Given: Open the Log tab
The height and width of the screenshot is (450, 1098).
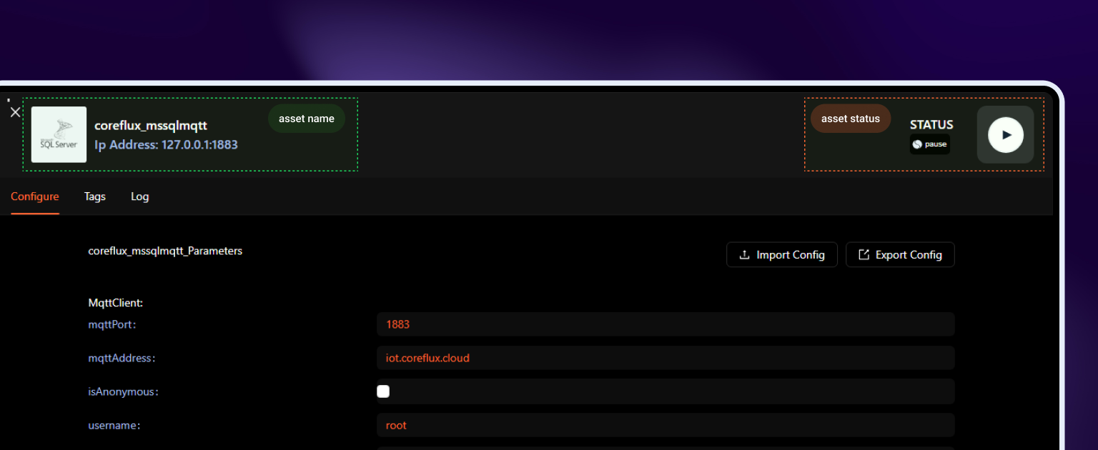Looking at the screenshot, I should click(x=139, y=196).
